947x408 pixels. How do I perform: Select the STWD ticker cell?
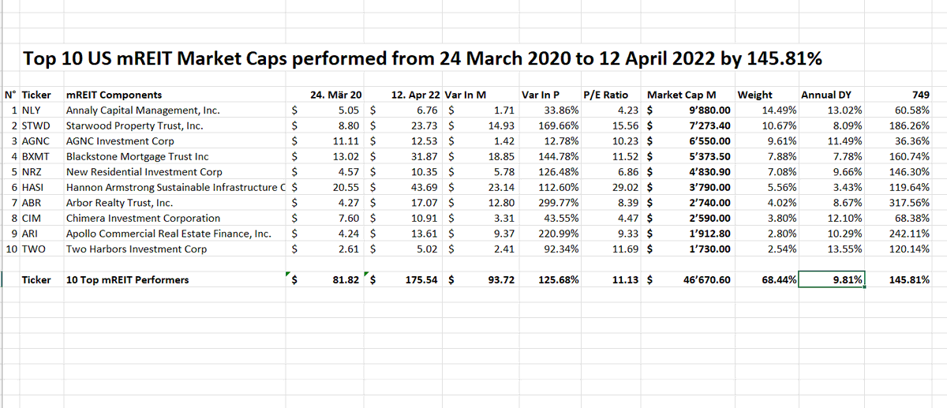point(36,125)
